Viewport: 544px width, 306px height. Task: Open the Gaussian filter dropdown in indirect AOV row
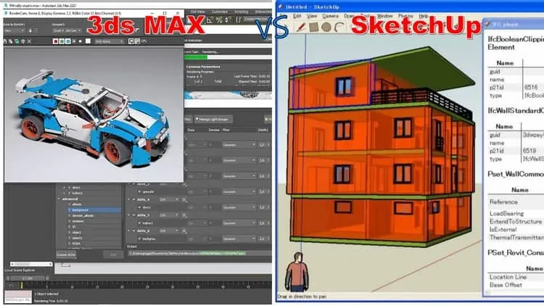(x=239, y=223)
